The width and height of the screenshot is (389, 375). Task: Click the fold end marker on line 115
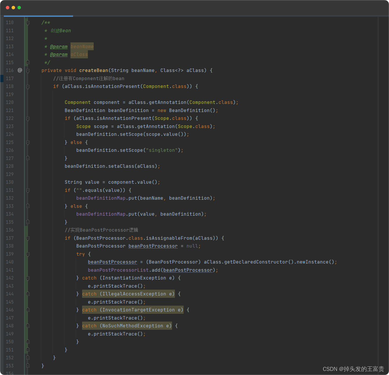28,62
